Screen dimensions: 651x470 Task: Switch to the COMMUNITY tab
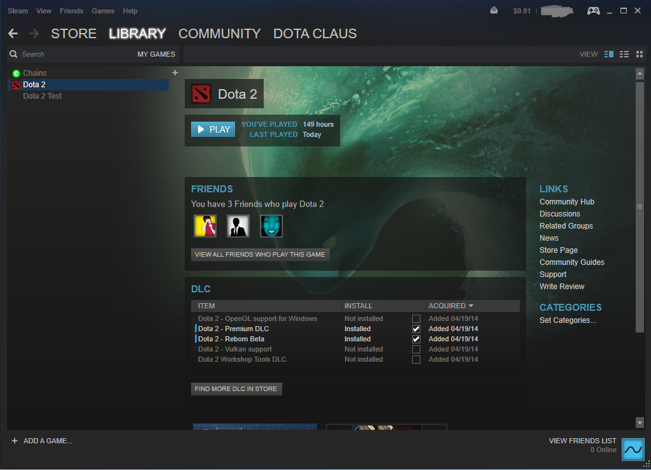[220, 34]
